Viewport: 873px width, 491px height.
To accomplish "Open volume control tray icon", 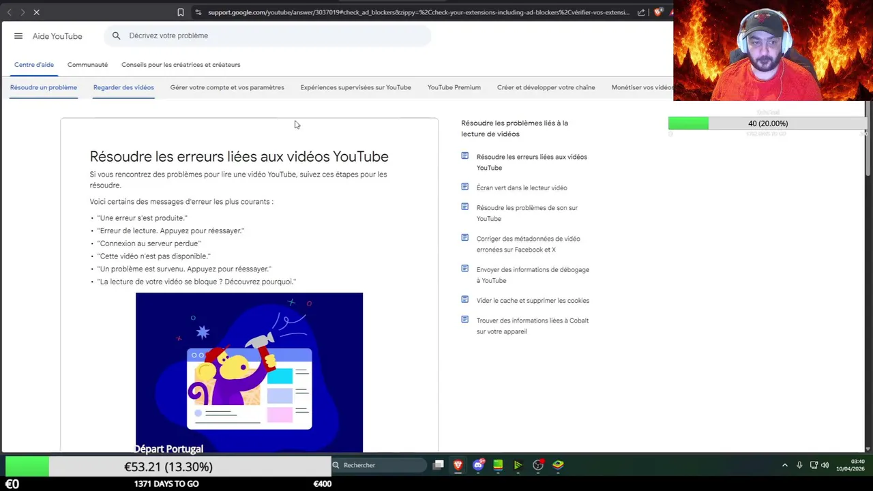I will click(825, 465).
